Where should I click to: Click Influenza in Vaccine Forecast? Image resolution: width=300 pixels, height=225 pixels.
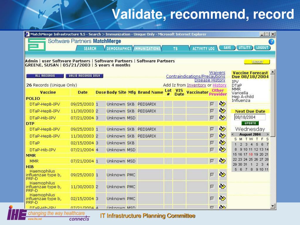pos(241,100)
